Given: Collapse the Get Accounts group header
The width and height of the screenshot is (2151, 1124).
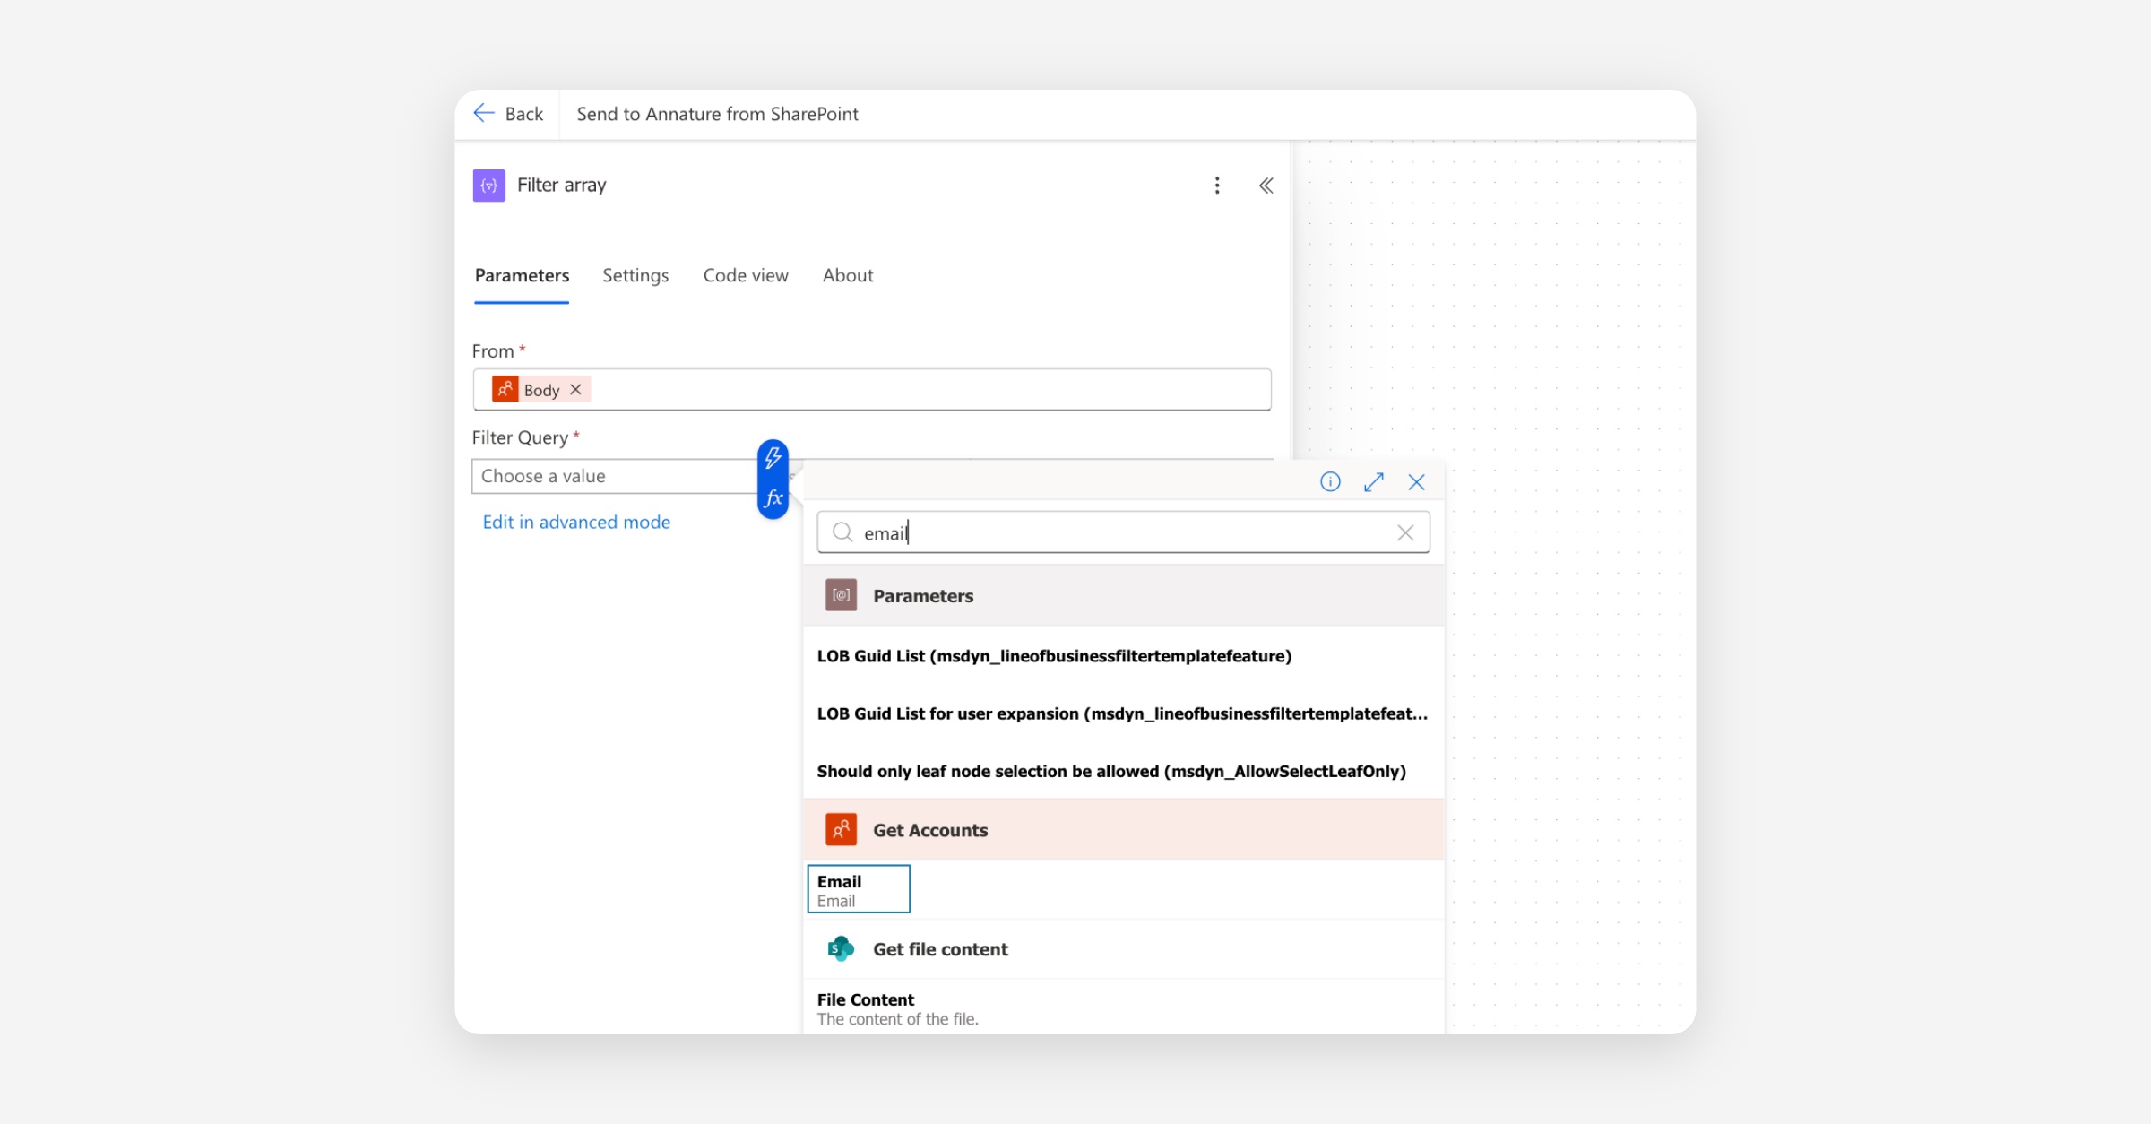Looking at the screenshot, I should [1124, 830].
